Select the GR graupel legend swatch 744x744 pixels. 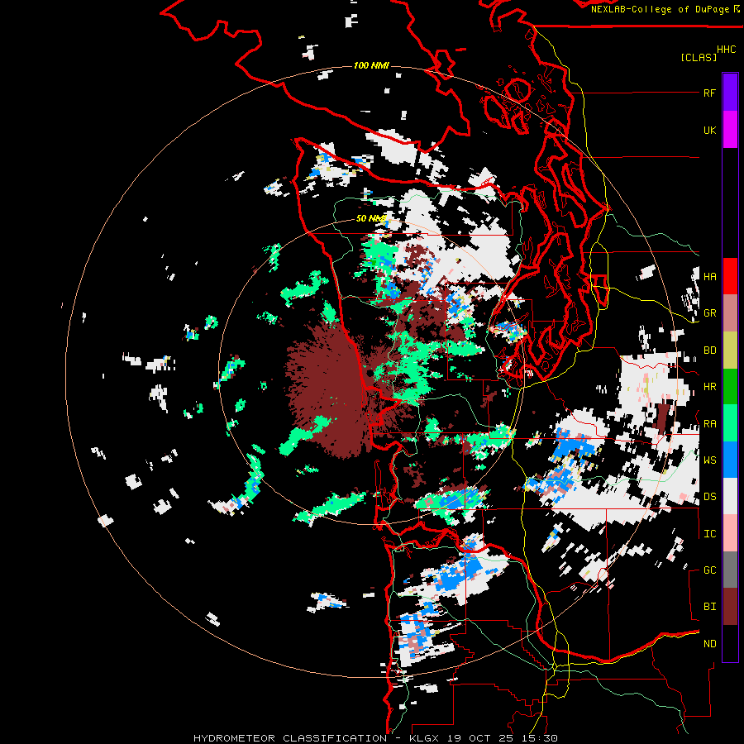pyautogui.click(x=730, y=313)
